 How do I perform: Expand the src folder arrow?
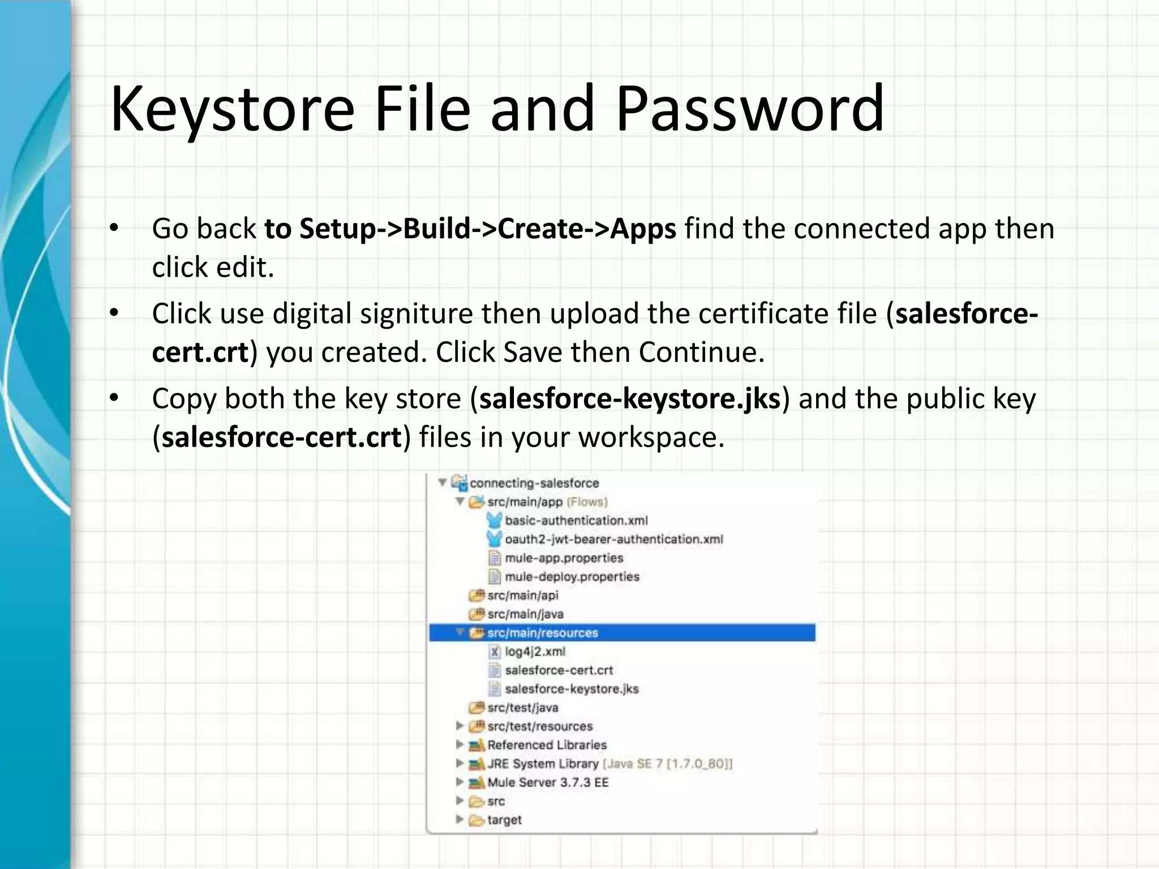coord(460,801)
